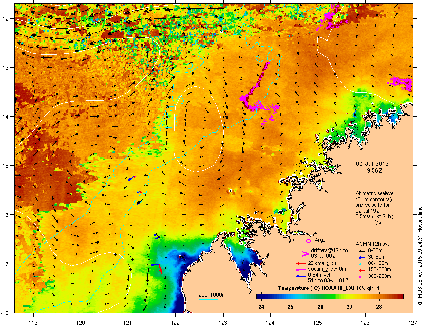Screen dimensions: 423x327
Task: Click the longitude axis label '127'
Action: [413, 322]
